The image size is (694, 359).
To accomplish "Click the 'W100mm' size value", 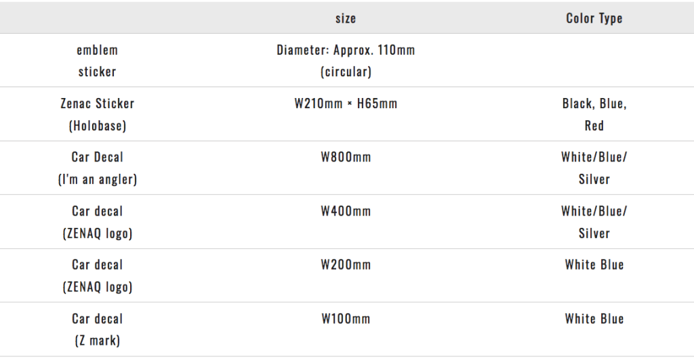I will pos(346,319).
